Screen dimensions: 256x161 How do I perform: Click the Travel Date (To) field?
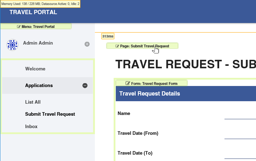240,154
